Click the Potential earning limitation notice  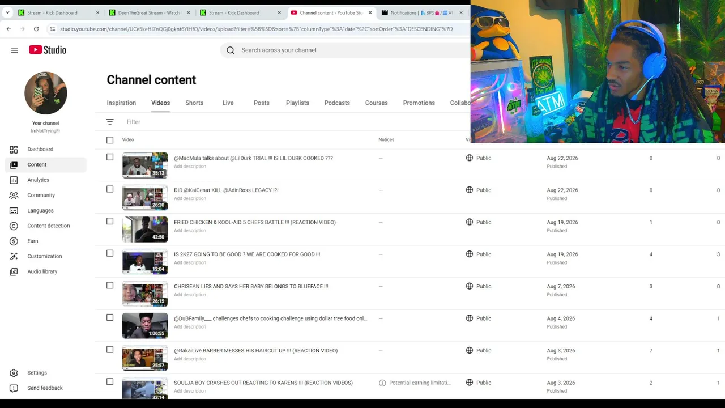(420, 383)
